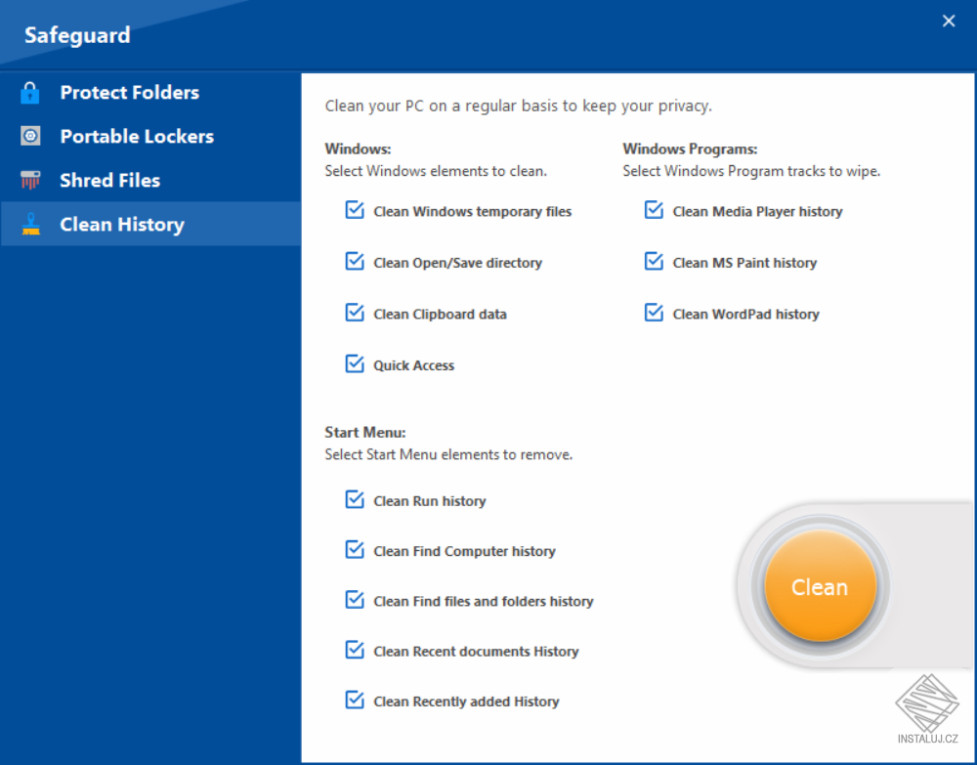This screenshot has width=977, height=765.
Task: Uncheck Clean Recently added History
Action: (x=354, y=699)
